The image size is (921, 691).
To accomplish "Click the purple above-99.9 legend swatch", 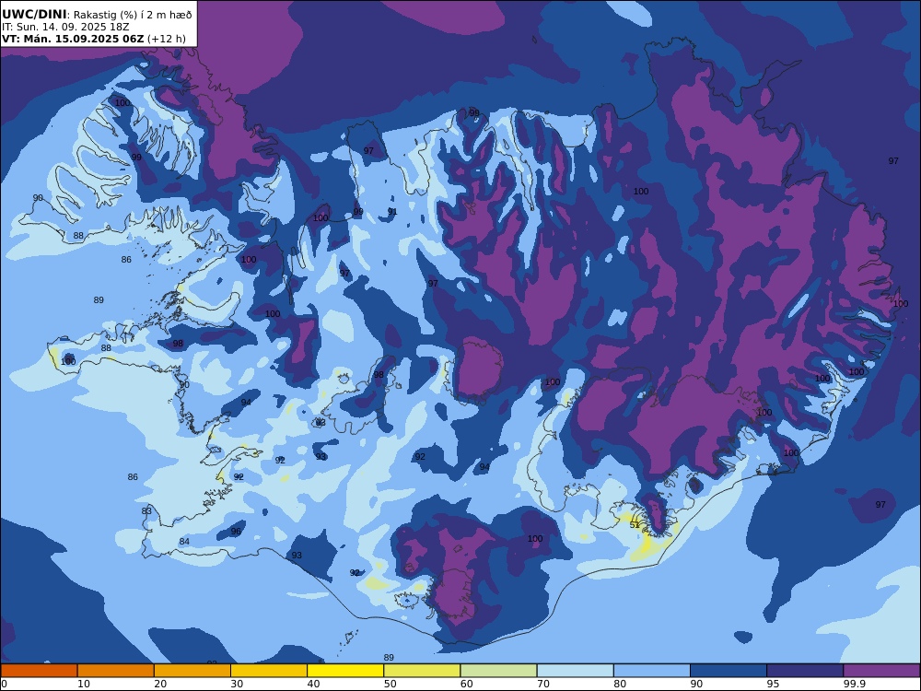I will point(881,671).
